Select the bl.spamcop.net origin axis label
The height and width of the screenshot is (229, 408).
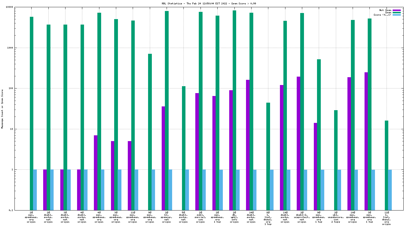167,217
